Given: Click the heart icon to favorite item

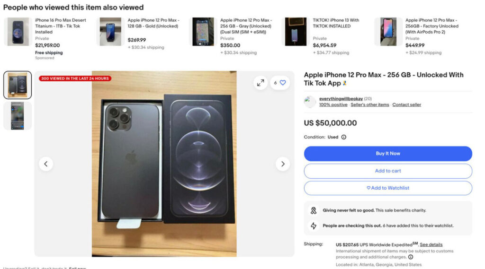Looking at the screenshot, I should pos(283,83).
